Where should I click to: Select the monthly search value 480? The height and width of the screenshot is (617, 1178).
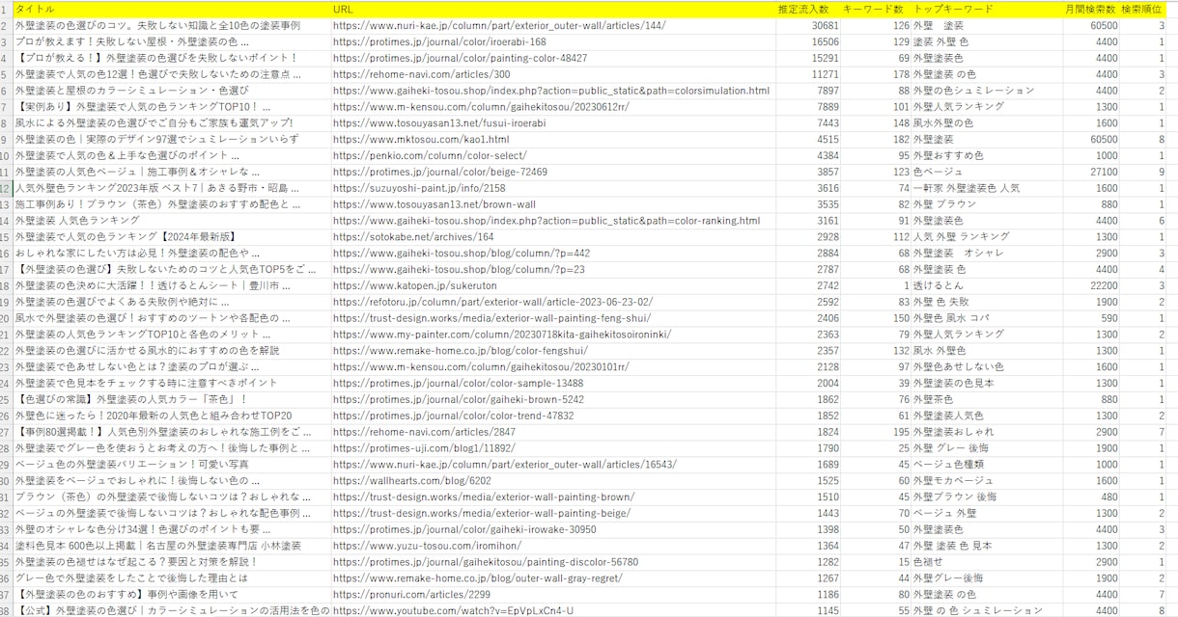coord(1109,497)
